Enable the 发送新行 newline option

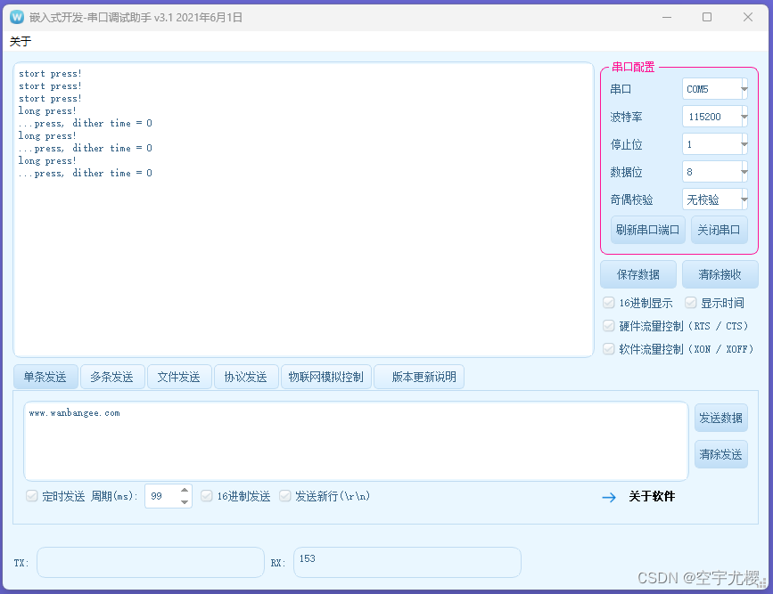point(285,496)
